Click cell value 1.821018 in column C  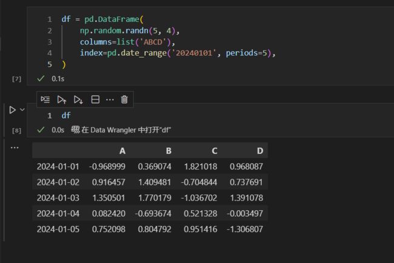pyautogui.click(x=201, y=166)
